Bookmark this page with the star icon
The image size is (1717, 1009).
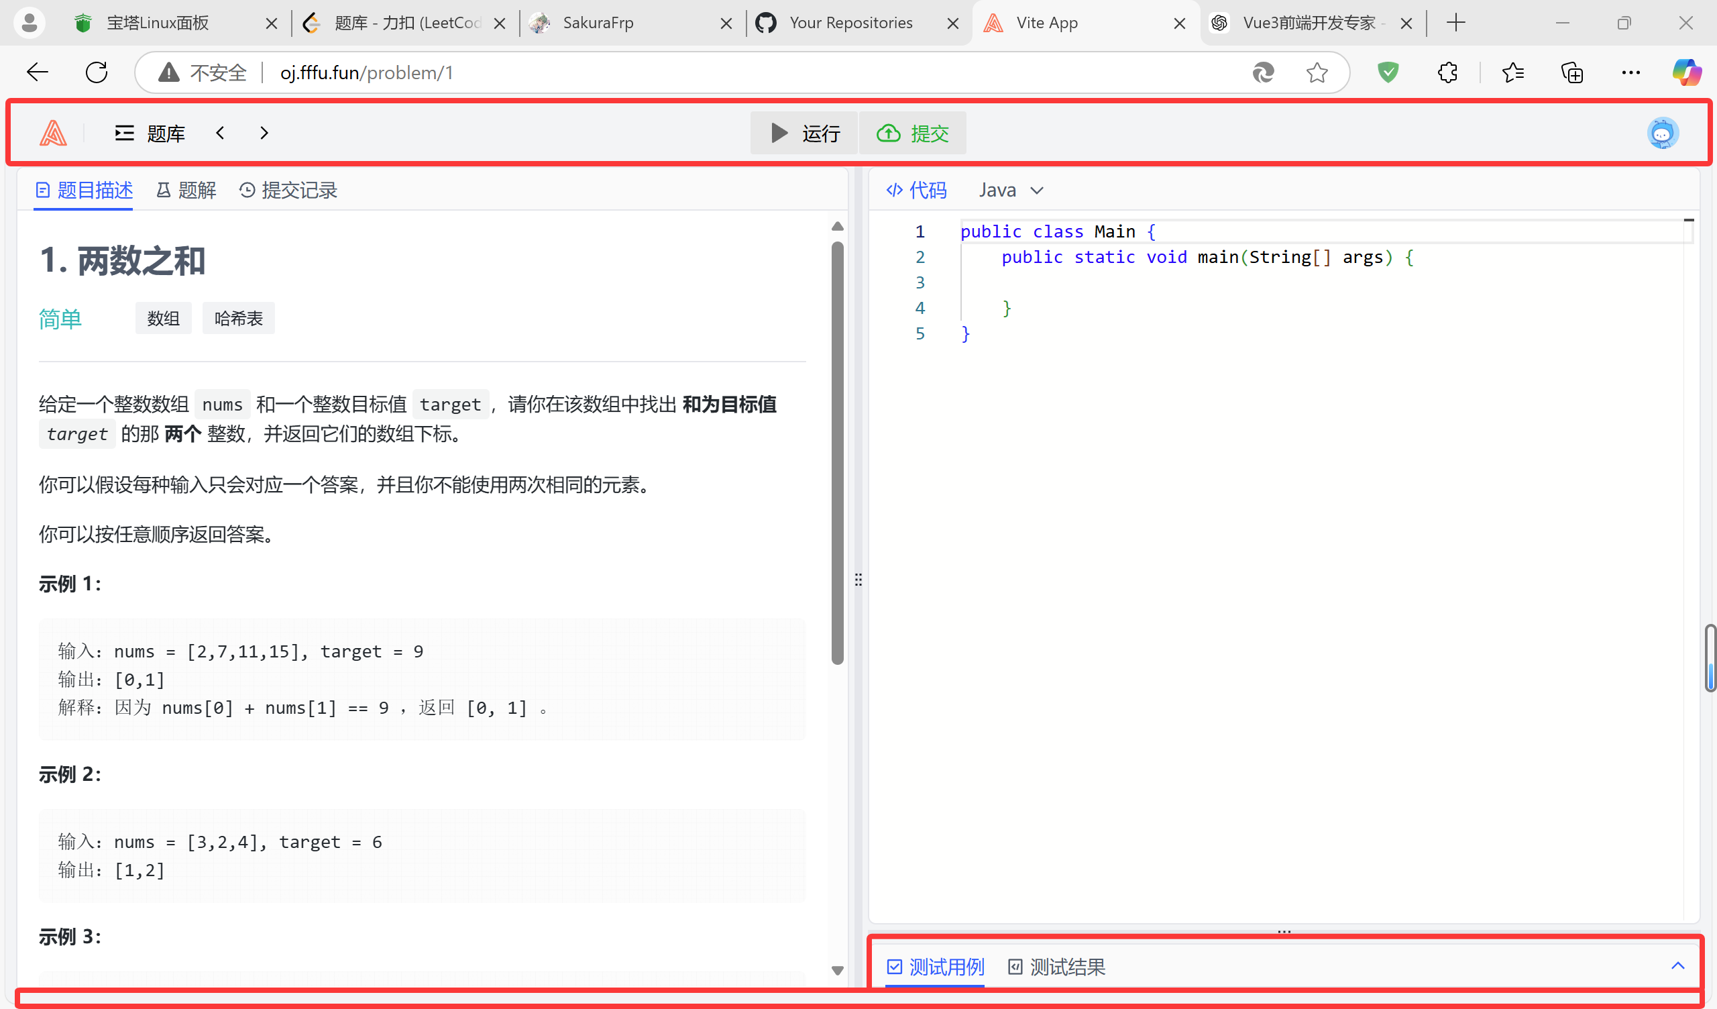[1317, 72]
